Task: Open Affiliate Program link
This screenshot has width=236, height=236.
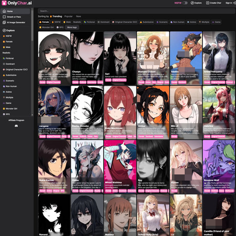Action: (x=16, y=120)
